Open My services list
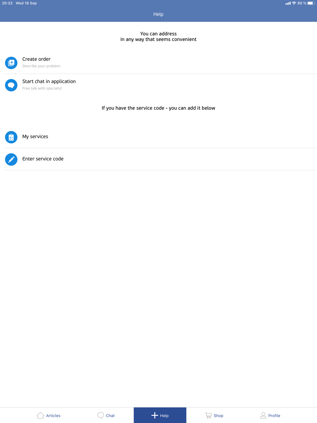The image size is (317, 423). [x=161, y=137]
